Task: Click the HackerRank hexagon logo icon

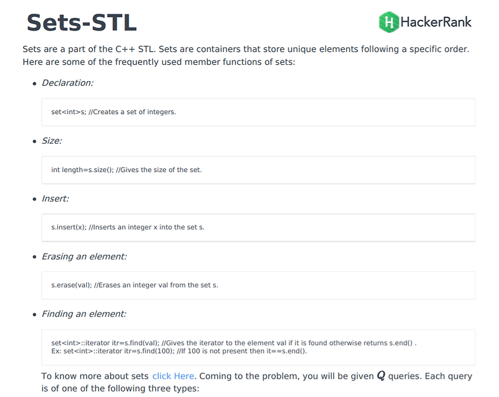Action: [x=389, y=22]
